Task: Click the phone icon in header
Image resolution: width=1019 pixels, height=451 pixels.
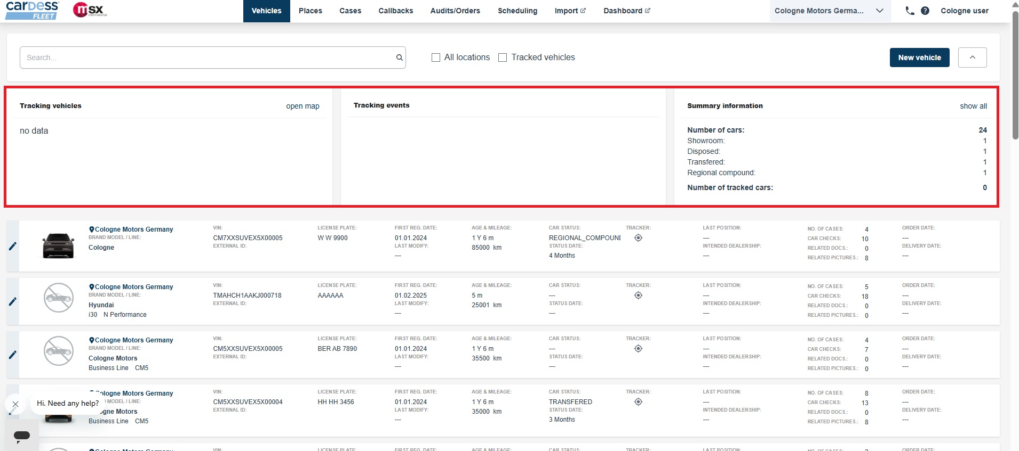Action: tap(910, 11)
